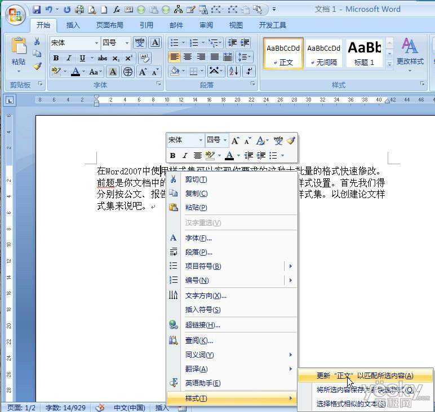This screenshot has width=435, height=412.
Task: Click the Shrink Font icon in ribbon
Action: (x=156, y=72)
